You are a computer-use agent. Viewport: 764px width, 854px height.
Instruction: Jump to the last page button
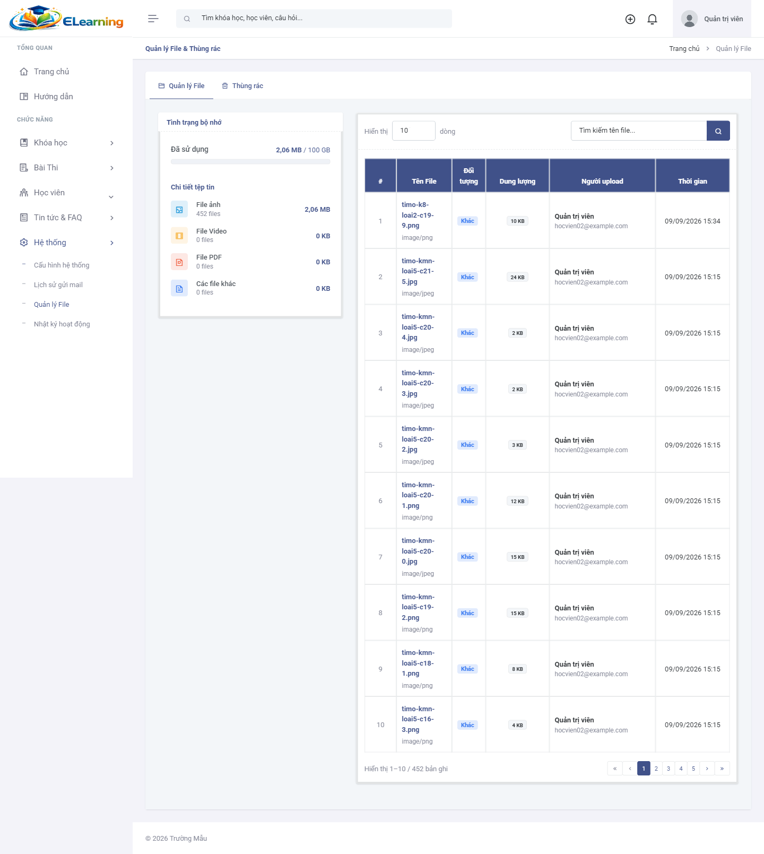pyautogui.click(x=722, y=769)
